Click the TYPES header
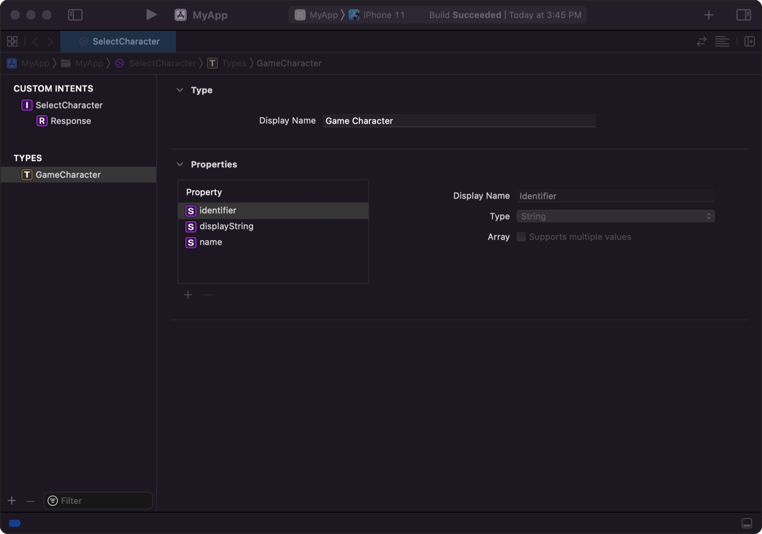 coord(27,158)
